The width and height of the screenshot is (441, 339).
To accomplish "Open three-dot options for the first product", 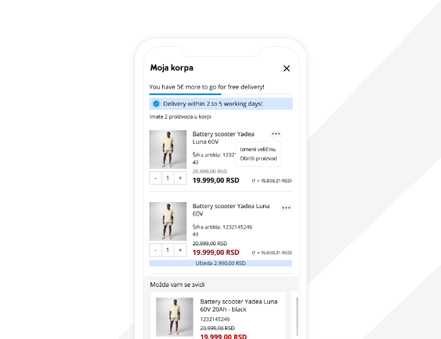I will 275,134.
